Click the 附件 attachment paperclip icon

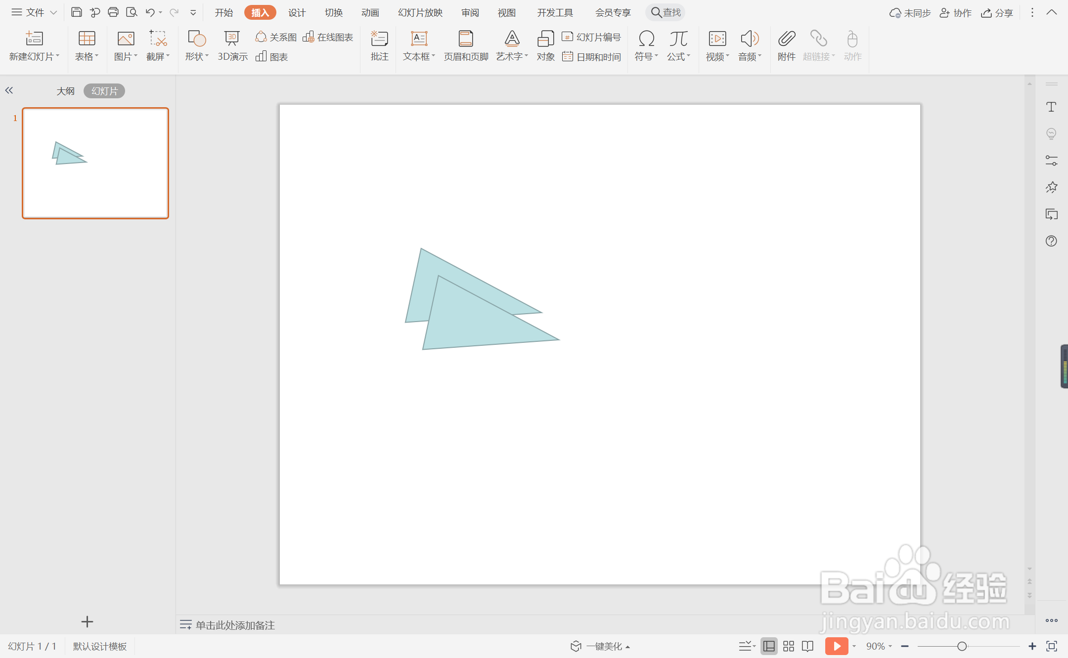pyautogui.click(x=786, y=40)
